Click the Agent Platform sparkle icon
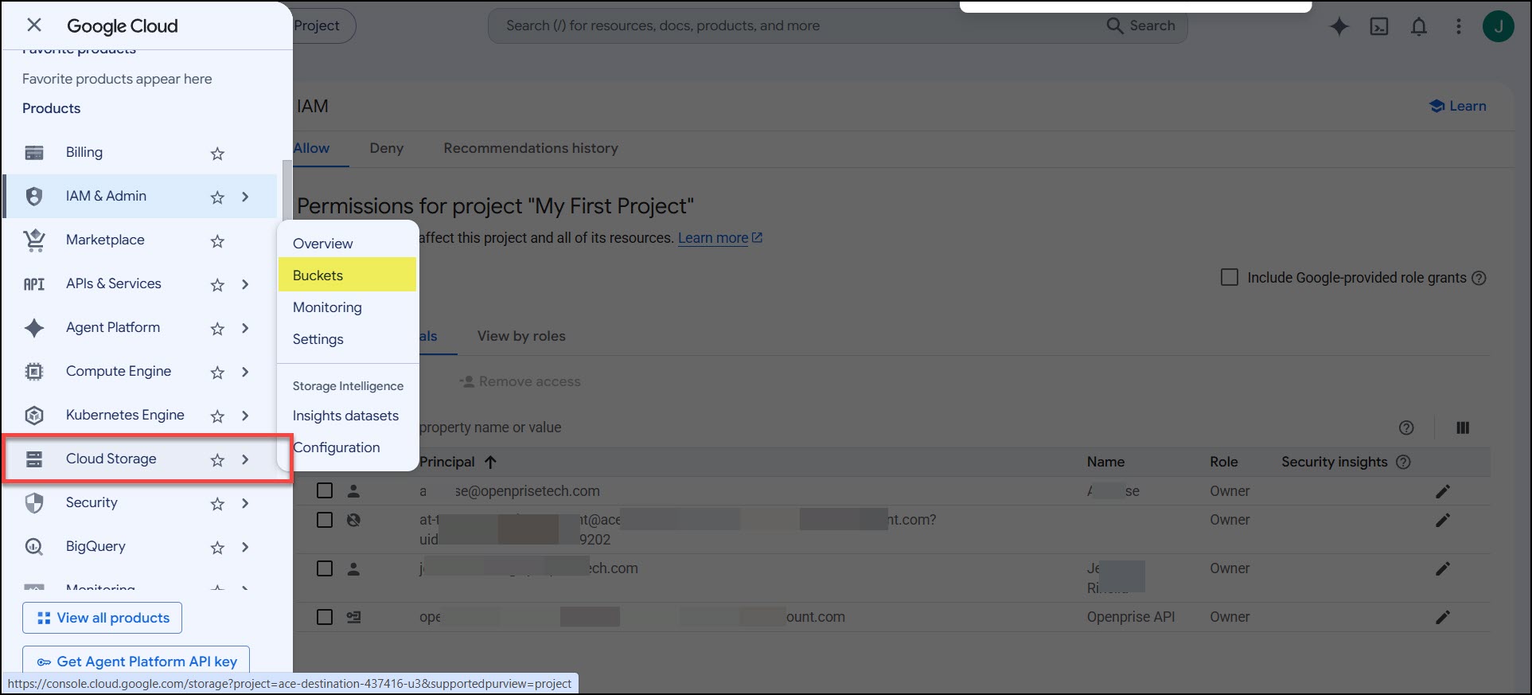This screenshot has height=695, width=1532. 34,327
